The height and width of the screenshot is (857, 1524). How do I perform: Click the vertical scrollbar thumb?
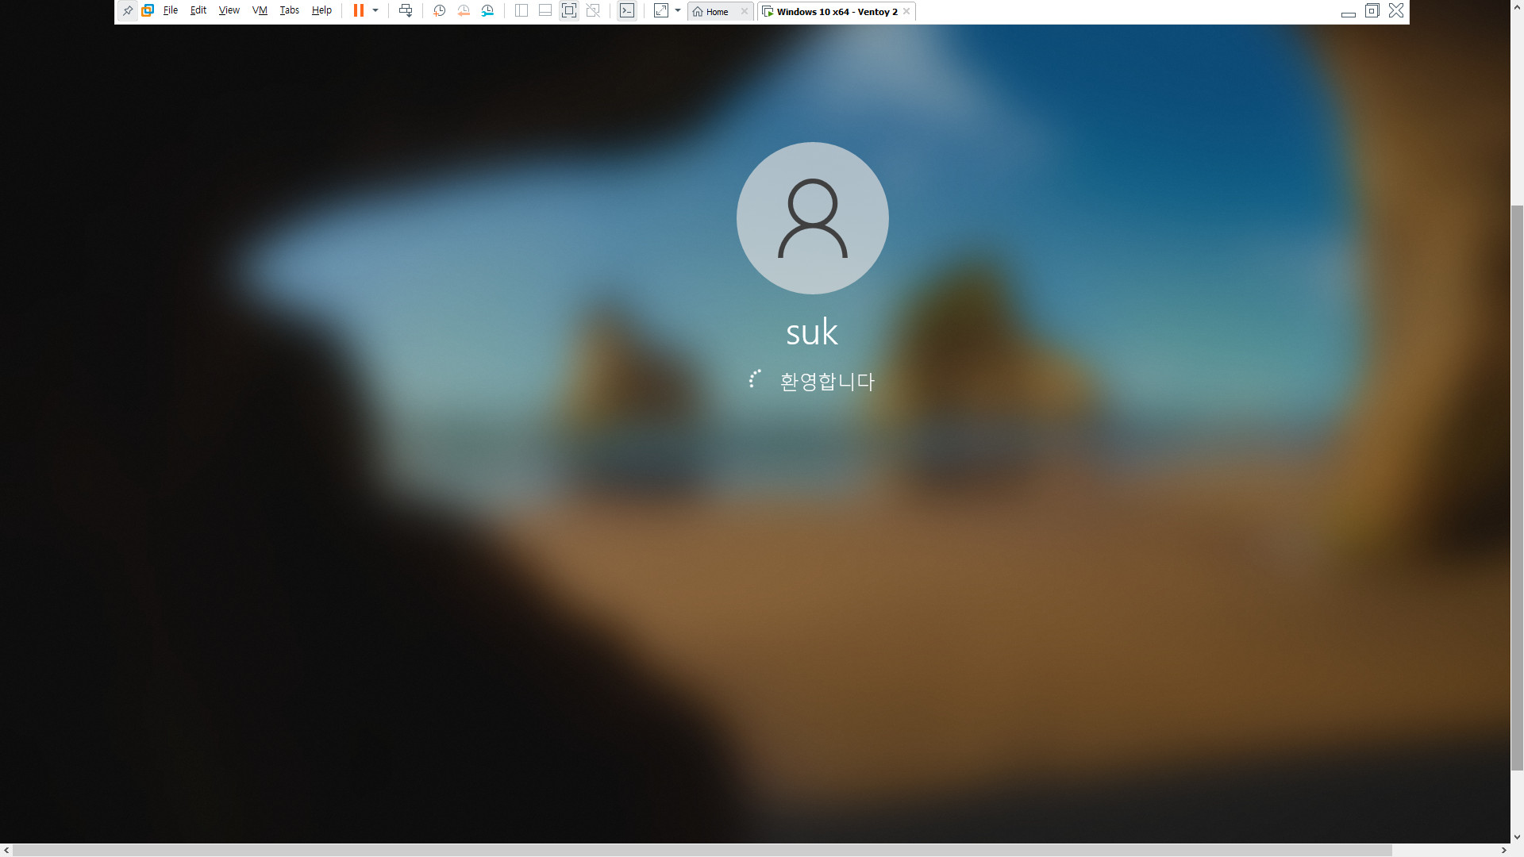pyautogui.click(x=1517, y=487)
